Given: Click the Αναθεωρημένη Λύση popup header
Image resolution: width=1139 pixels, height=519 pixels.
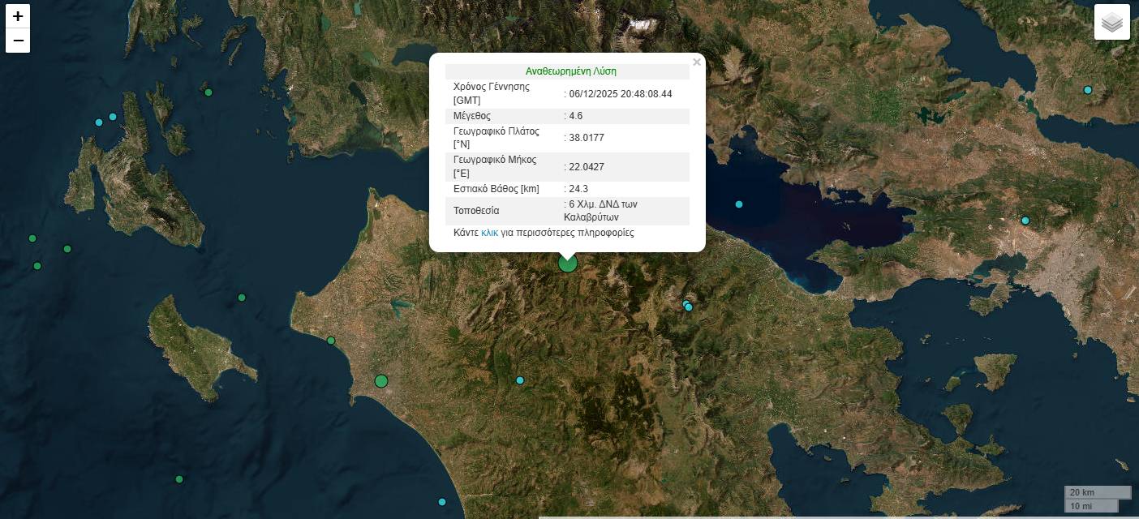Looking at the screenshot, I should click(x=571, y=71).
